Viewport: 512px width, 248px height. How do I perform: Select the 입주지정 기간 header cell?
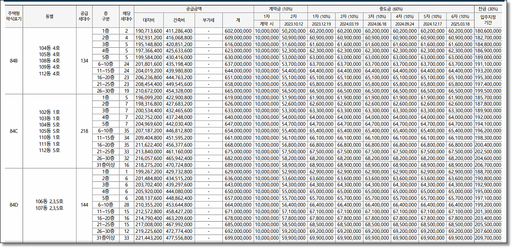click(x=488, y=20)
